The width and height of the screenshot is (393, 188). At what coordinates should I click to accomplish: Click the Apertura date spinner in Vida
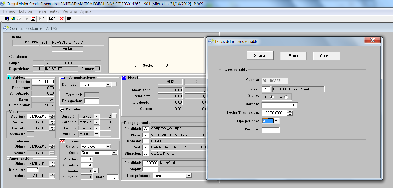pos(52,117)
